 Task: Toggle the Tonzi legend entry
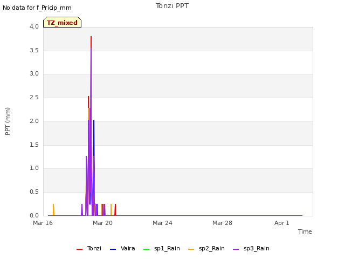click(x=89, y=248)
